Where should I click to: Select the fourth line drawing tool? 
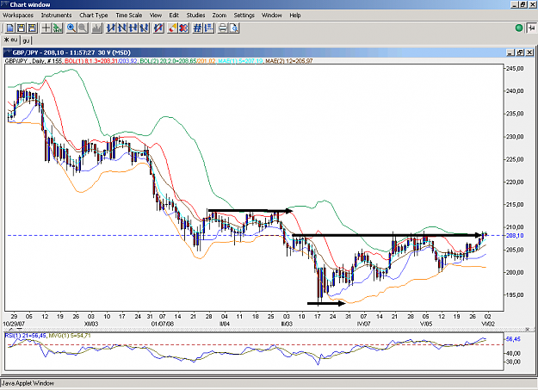click(144, 28)
